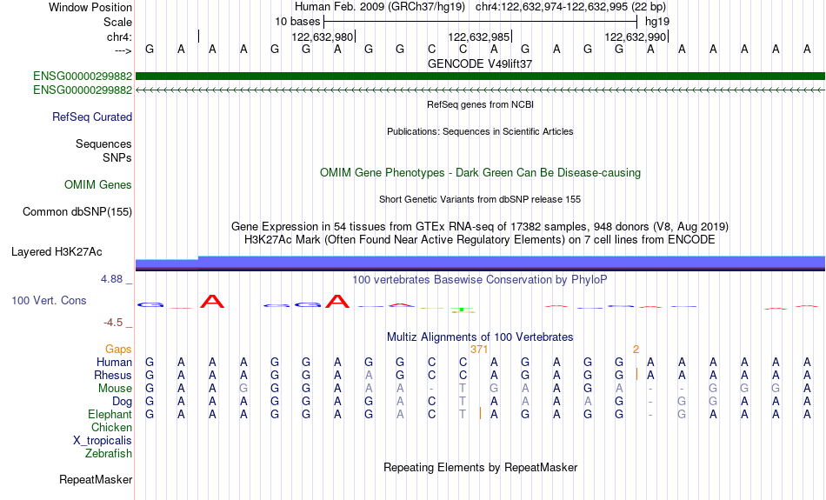Select the Mouse alignment row label

point(115,389)
